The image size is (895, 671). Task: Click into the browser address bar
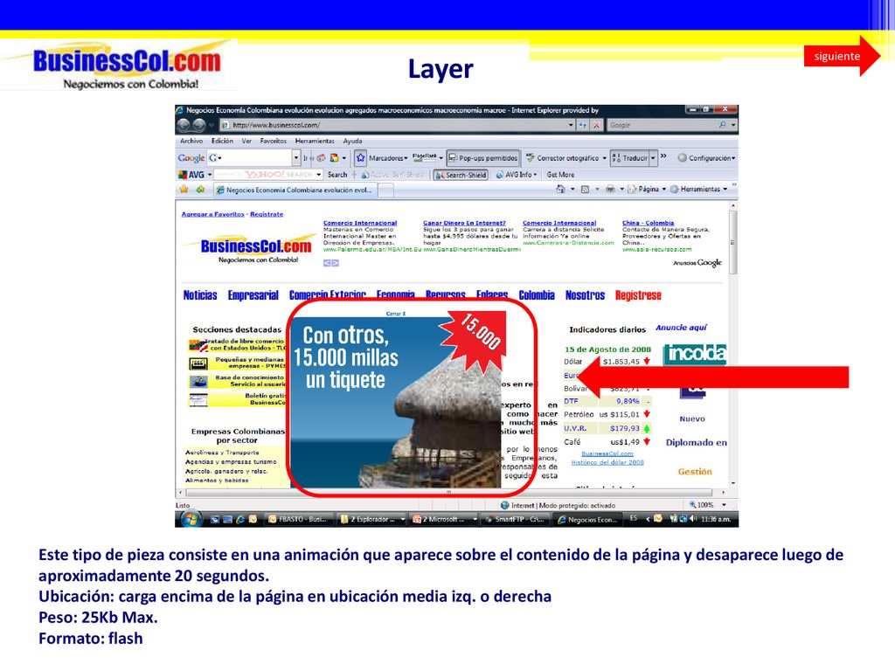coord(394,125)
